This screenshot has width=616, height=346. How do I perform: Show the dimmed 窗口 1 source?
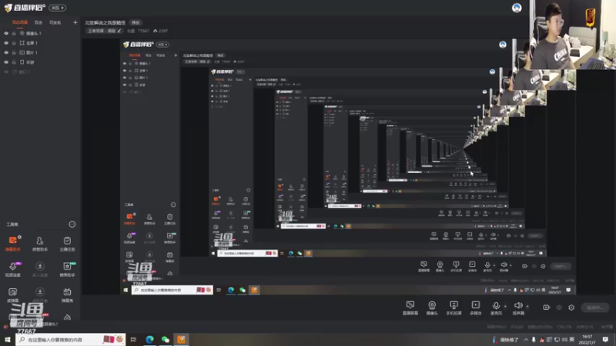tap(6, 72)
